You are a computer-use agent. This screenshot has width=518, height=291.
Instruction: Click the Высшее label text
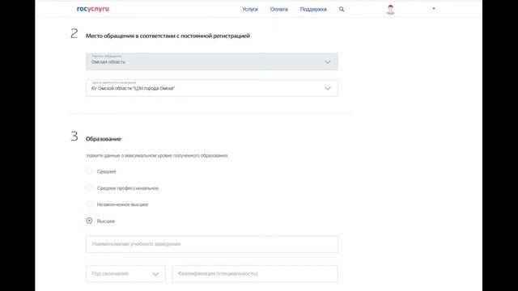[x=106, y=221]
